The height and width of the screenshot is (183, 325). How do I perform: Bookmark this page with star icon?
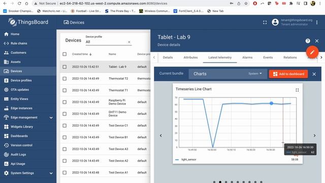click(x=246, y=4)
